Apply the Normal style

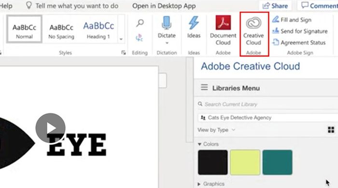24,29
